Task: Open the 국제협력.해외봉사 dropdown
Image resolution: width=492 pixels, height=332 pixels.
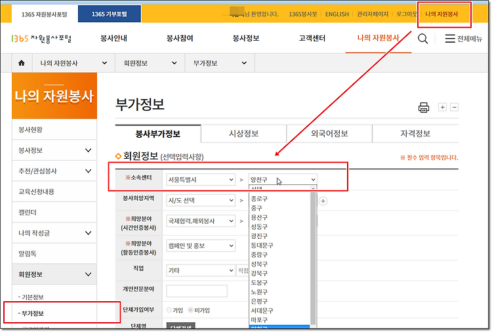Action: point(201,221)
